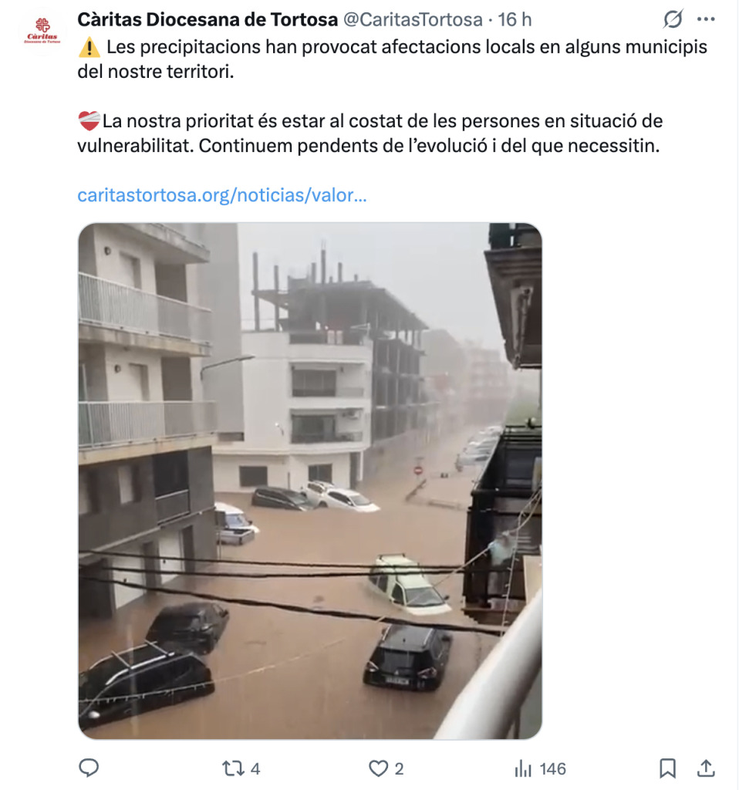Click the yellow warning emoji in the post

point(89,47)
